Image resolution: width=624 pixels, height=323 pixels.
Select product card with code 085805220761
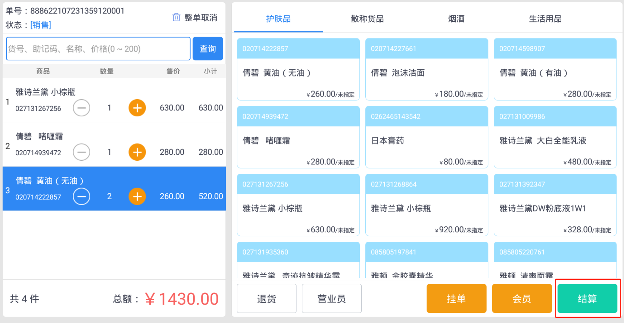(555, 260)
